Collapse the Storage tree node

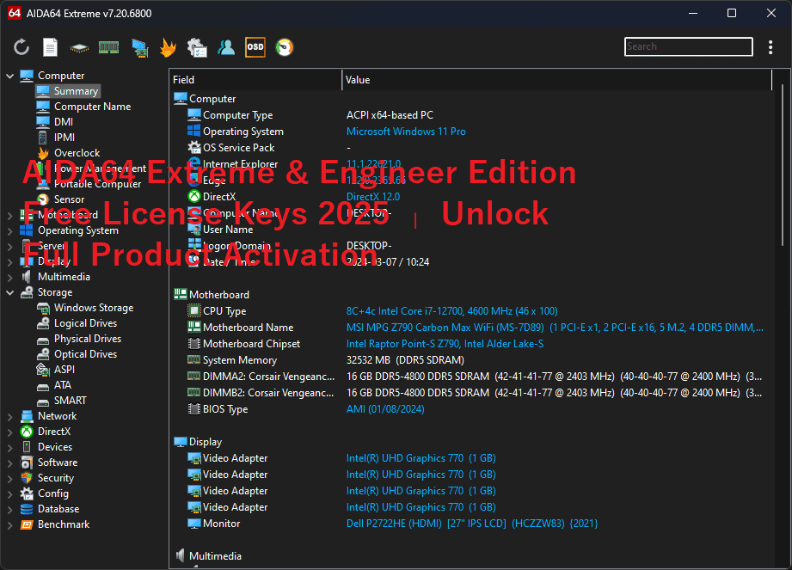(9, 293)
